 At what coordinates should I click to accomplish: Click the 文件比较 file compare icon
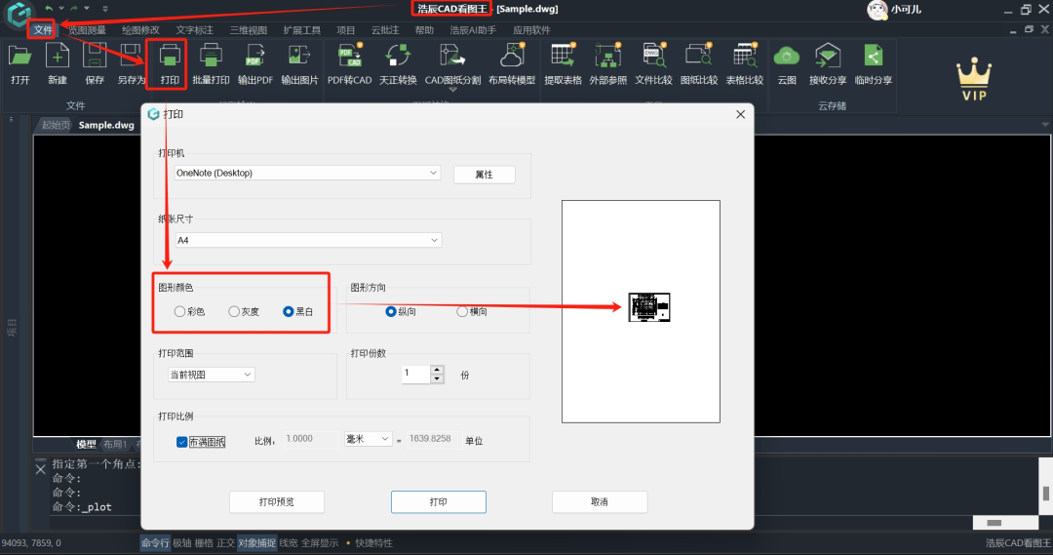653,56
